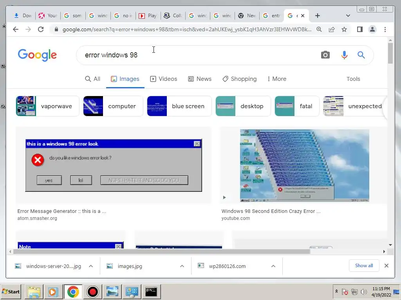Click the Google logo
401x300 pixels.
coord(37,55)
